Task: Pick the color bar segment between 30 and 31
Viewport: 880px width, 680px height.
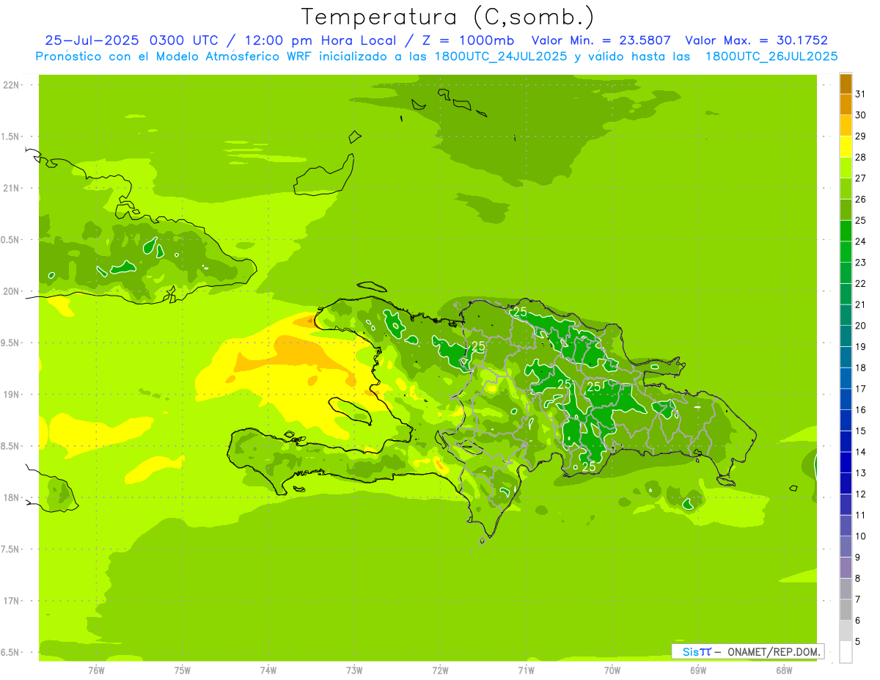Action: (846, 105)
